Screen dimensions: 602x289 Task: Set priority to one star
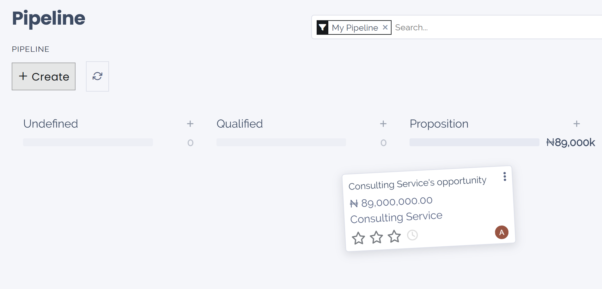(358, 238)
